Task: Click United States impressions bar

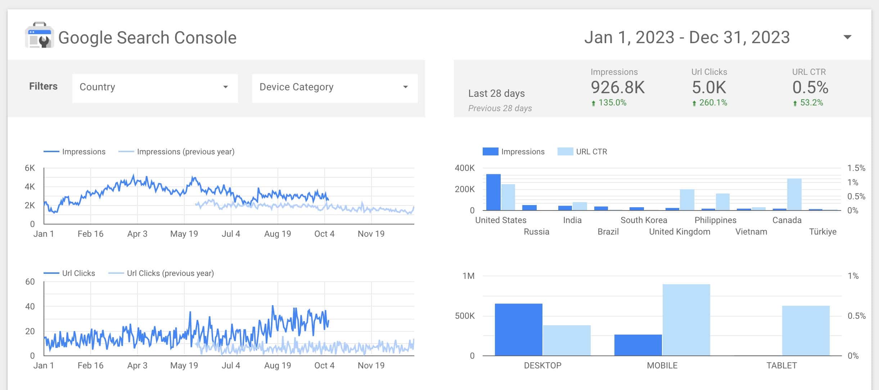Action: click(493, 192)
